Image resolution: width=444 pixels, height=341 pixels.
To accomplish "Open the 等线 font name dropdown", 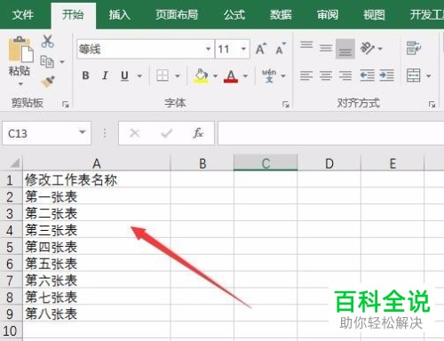I will tap(208, 49).
